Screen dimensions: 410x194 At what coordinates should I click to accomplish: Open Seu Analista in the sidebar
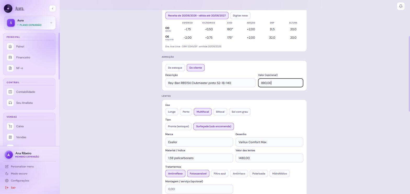coord(29,103)
